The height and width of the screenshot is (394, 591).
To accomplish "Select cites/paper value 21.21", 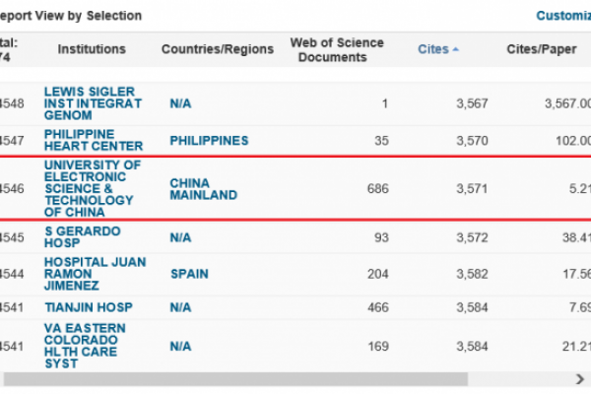I will [576, 346].
